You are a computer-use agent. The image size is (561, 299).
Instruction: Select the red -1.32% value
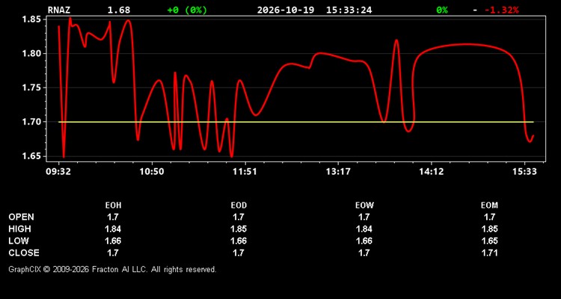click(x=501, y=10)
